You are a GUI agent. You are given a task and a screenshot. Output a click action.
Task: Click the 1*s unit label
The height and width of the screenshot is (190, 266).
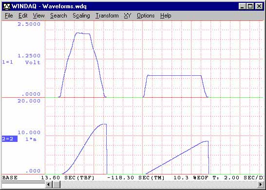31,139
